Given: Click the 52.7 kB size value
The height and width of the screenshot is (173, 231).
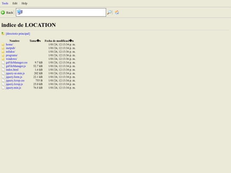Looking at the screenshot, I should 38,66.
